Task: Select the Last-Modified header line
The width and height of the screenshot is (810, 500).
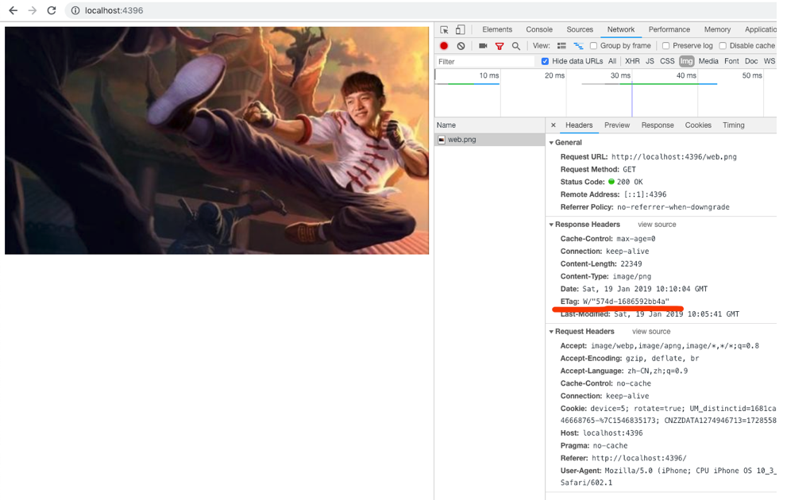Action: tap(650, 314)
